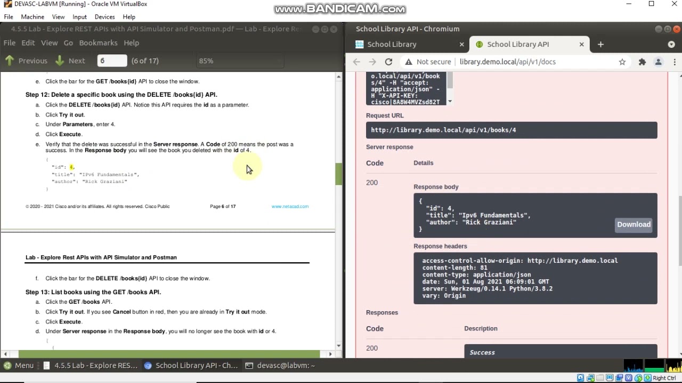The width and height of the screenshot is (682, 383).
Task: Click the highlighted id 4 in the PDF
Action: point(71,167)
